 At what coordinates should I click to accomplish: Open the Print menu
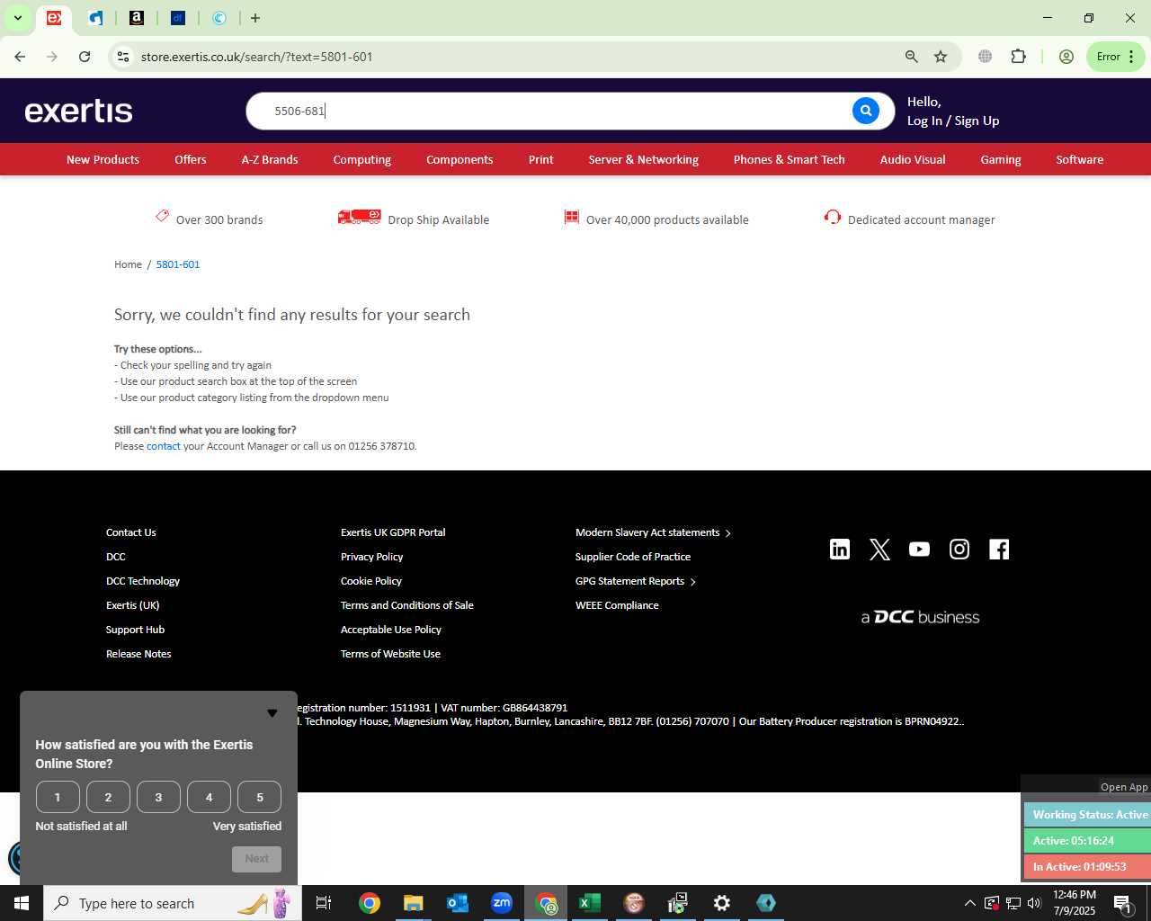(541, 159)
